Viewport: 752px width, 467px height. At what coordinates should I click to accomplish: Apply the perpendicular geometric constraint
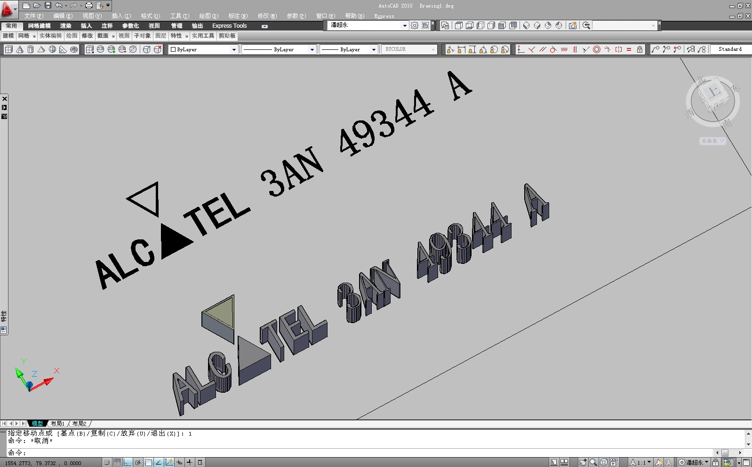[x=532, y=49]
